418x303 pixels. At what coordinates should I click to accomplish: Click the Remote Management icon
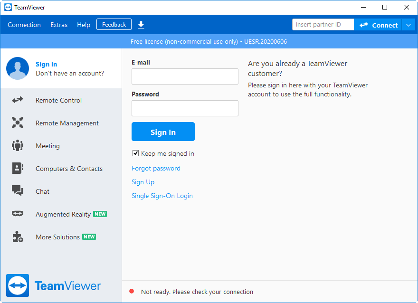pyautogui.click(x=18, y=123)
